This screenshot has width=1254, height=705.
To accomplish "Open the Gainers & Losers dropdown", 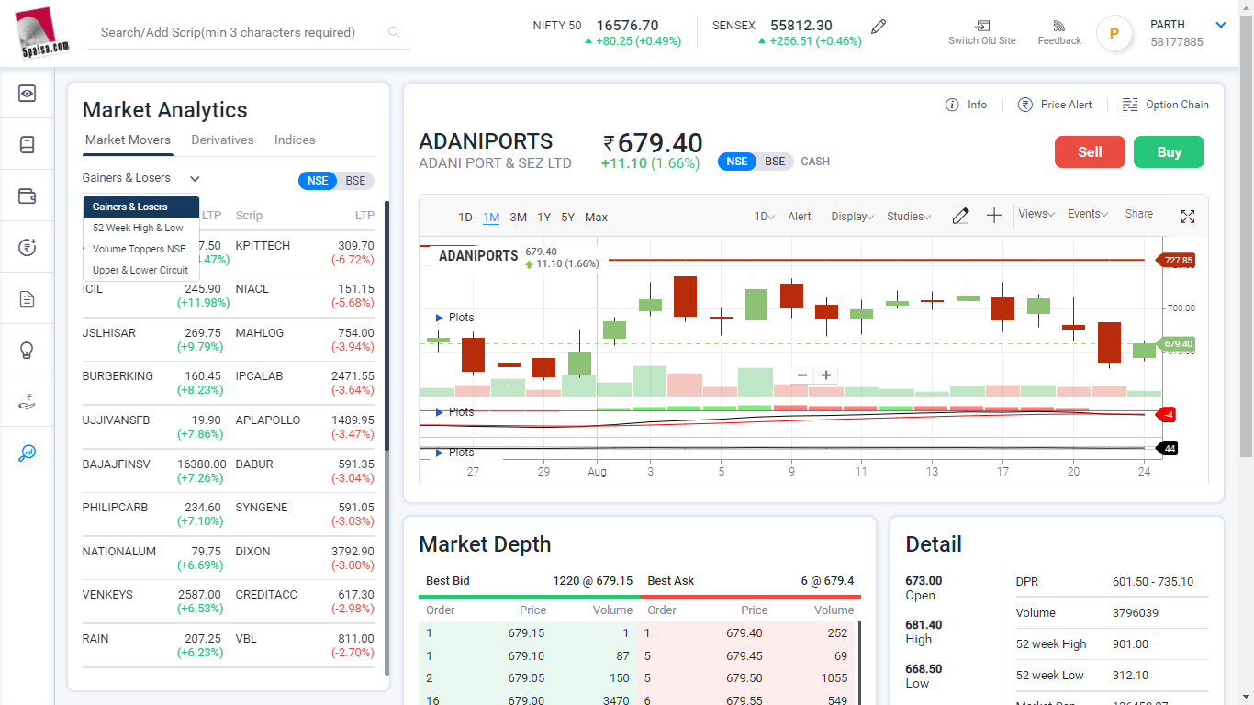I will click(141, 178).
